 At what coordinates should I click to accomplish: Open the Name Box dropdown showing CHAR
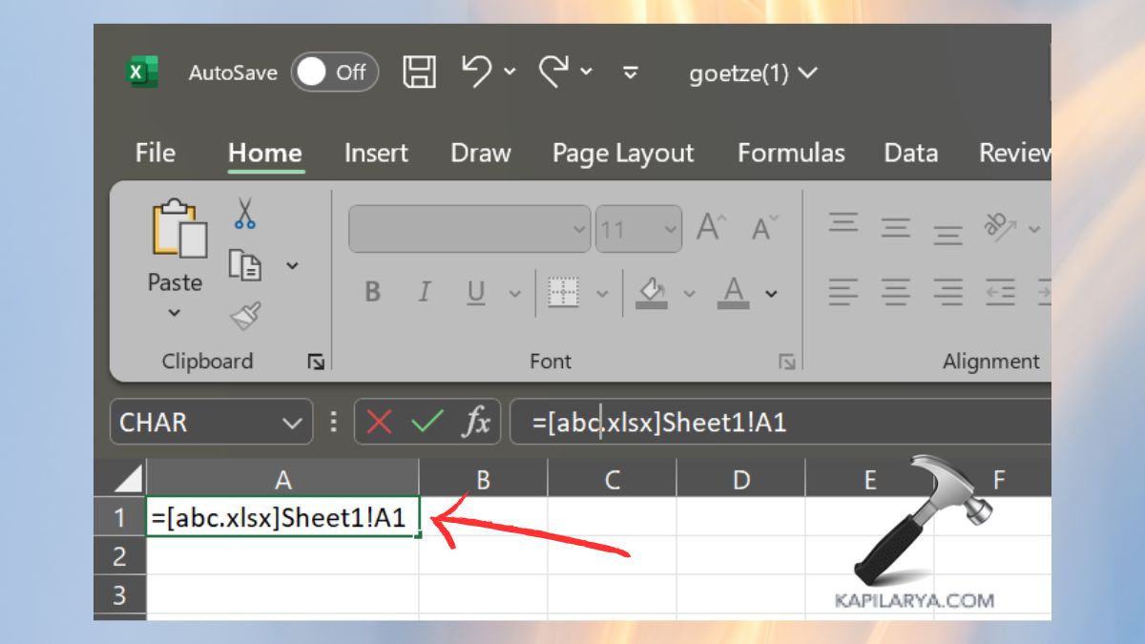click(x=294, y=421)
